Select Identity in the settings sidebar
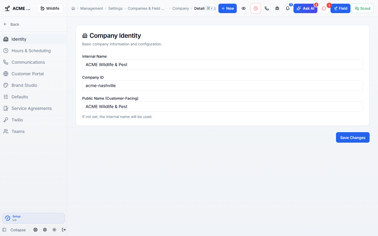 pos(34,39)
